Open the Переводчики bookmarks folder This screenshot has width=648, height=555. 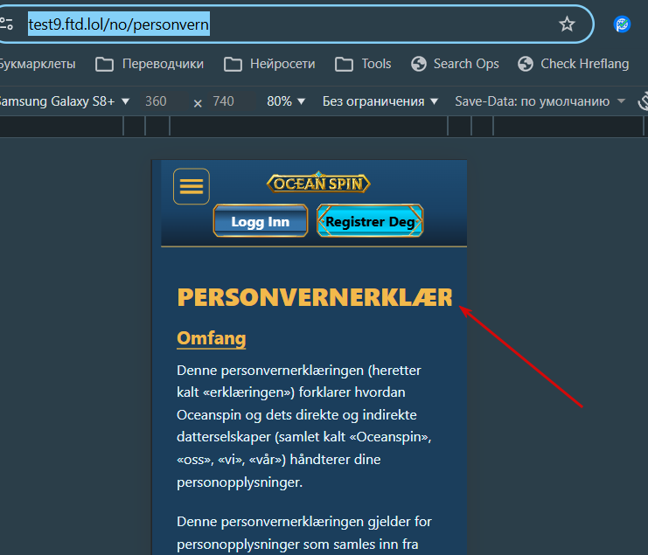[150, 64]
